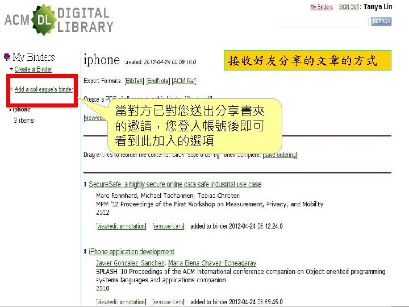Click the purple My Binders icon

(7, 57)
